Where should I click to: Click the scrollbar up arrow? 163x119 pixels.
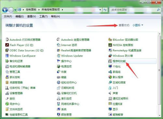159,34
